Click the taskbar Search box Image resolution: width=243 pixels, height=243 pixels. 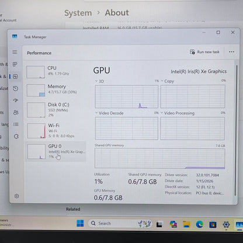(120, 223)
